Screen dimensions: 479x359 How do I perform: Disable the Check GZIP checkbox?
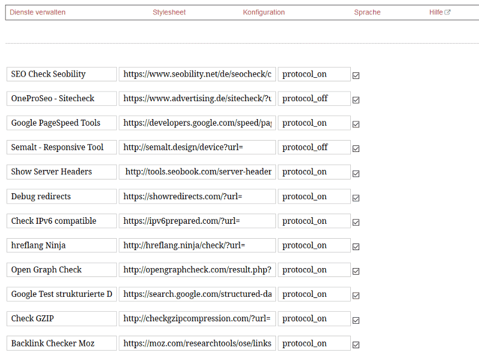point(356,320)
